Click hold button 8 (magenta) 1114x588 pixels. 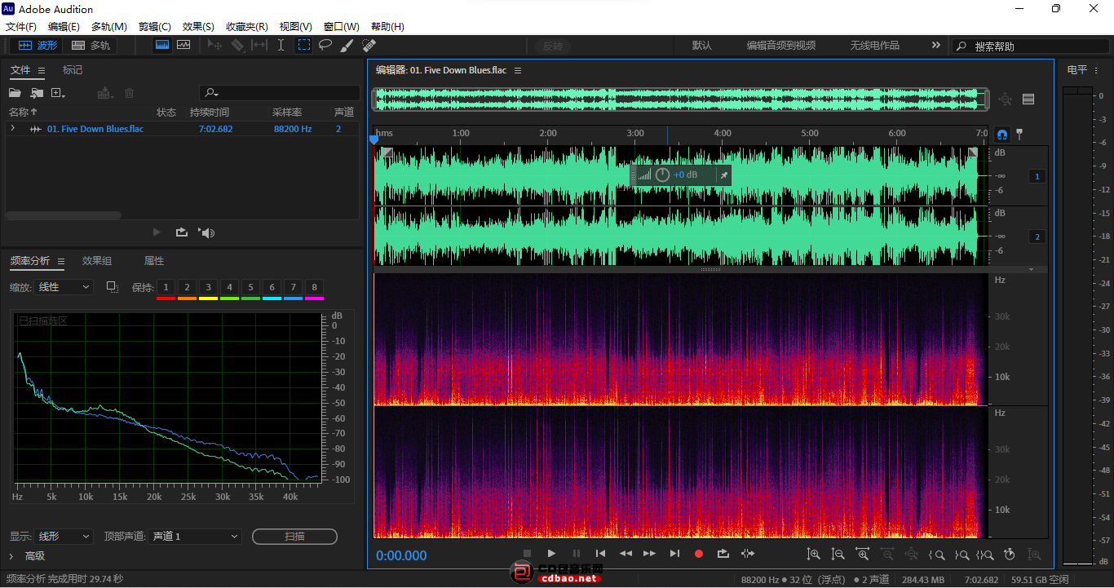click(x=314, y=287)
